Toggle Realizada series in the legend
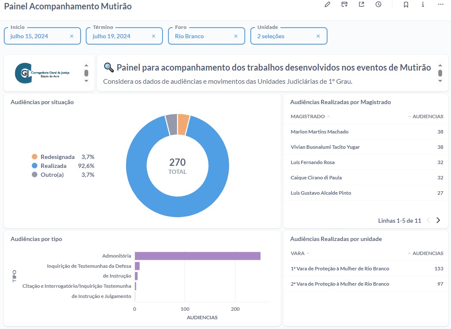 click(x=53, y=166)
